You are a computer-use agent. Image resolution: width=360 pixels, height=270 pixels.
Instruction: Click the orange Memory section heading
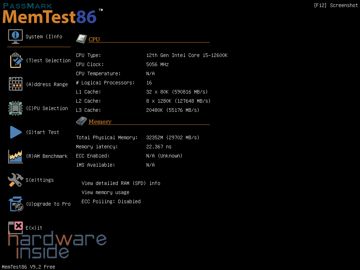tap(100, 122)
